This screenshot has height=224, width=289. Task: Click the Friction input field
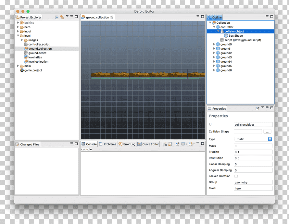coord(253,152)
